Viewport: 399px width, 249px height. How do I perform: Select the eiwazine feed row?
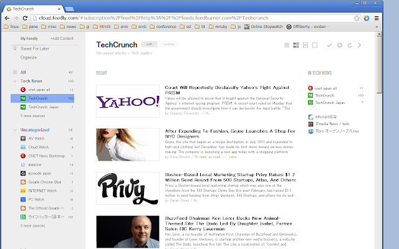(x=42, y=164)
